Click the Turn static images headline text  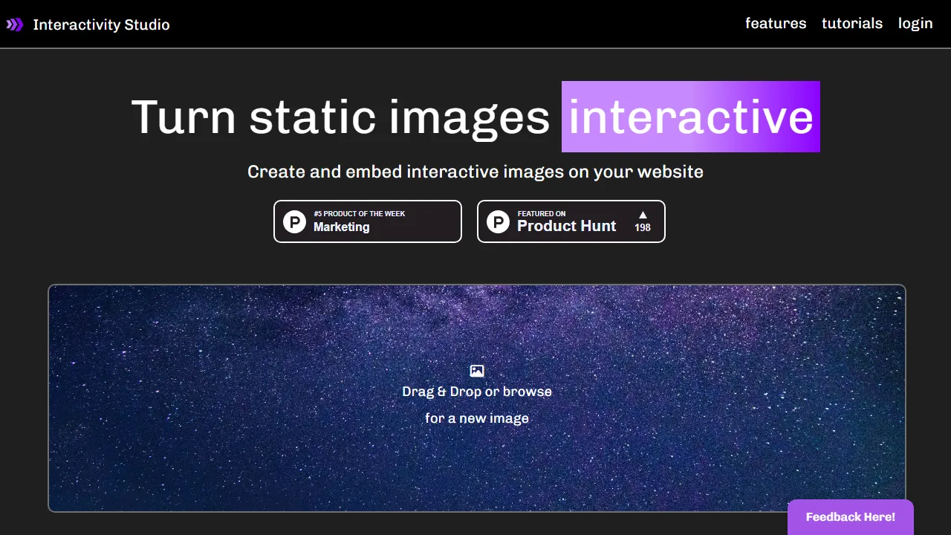point(340,117)
